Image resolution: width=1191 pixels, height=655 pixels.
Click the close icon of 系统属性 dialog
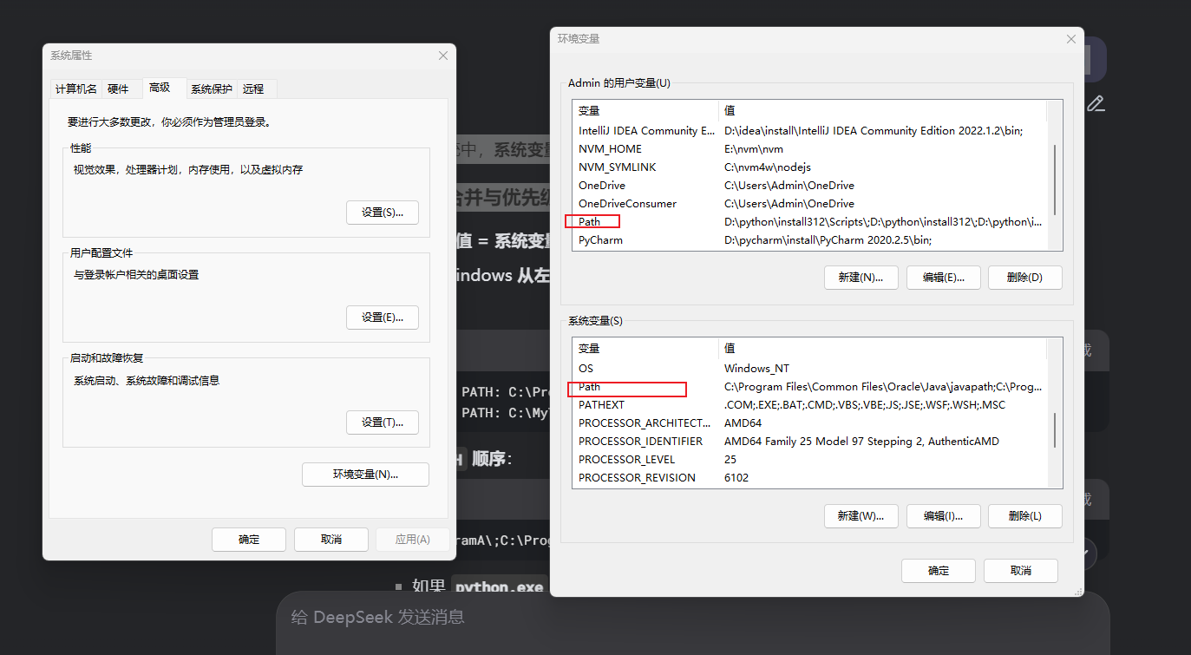pyautogui.click(x=442, y=55)
